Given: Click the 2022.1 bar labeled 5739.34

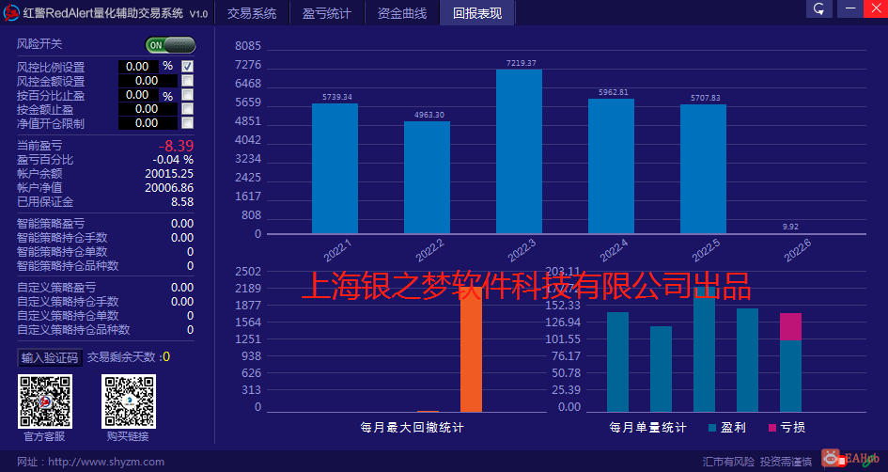Looking at the screenshot, I should tap(335, 168).
